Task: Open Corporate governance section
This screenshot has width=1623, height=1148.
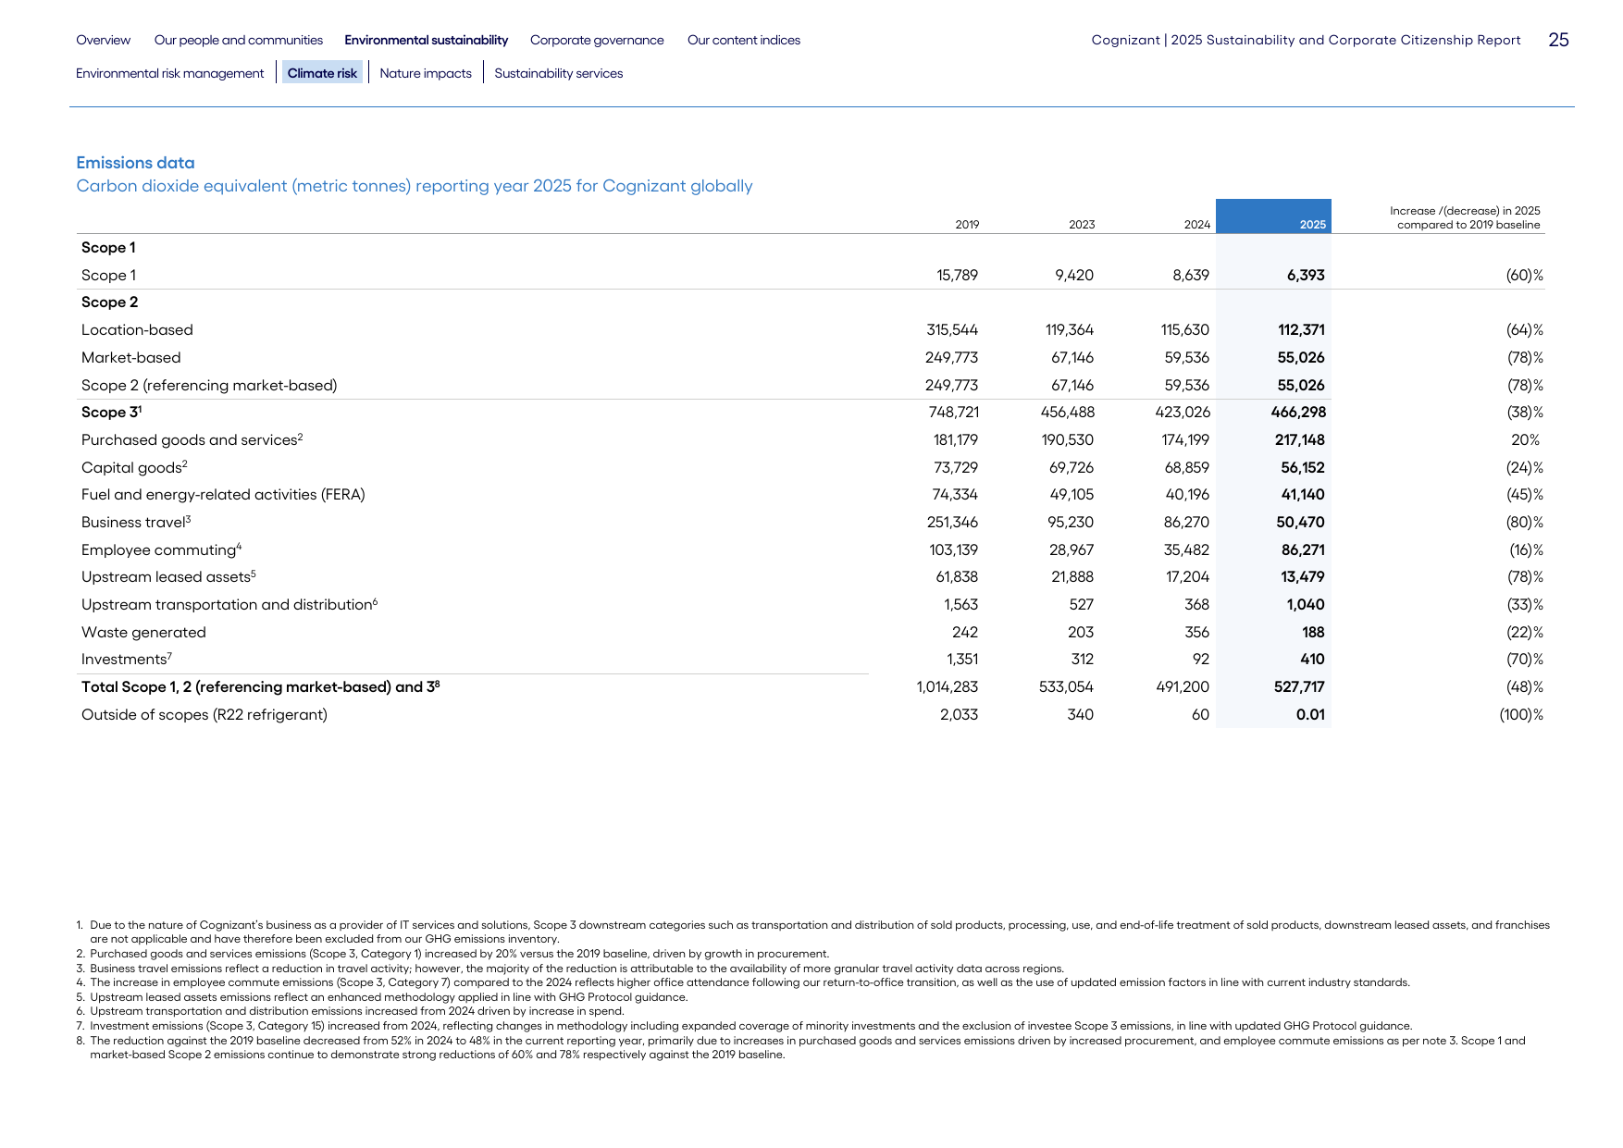Action: (x=597, y=40)
